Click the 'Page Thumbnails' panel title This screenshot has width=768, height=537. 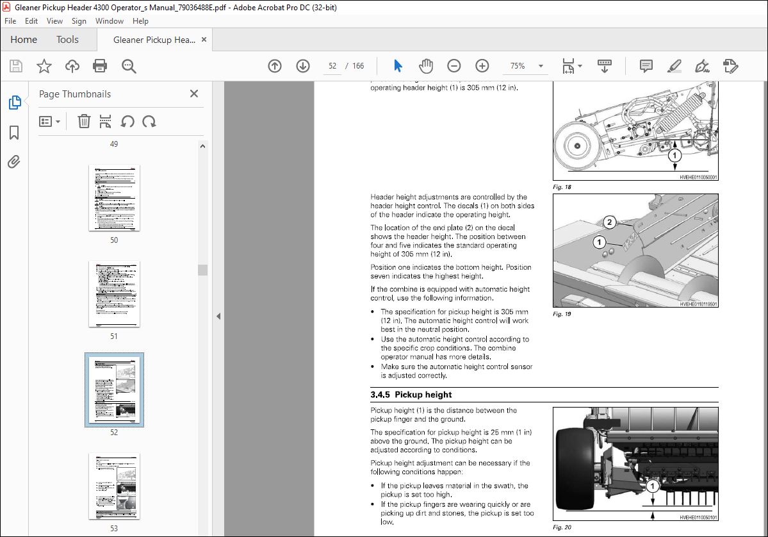(75, 94)
